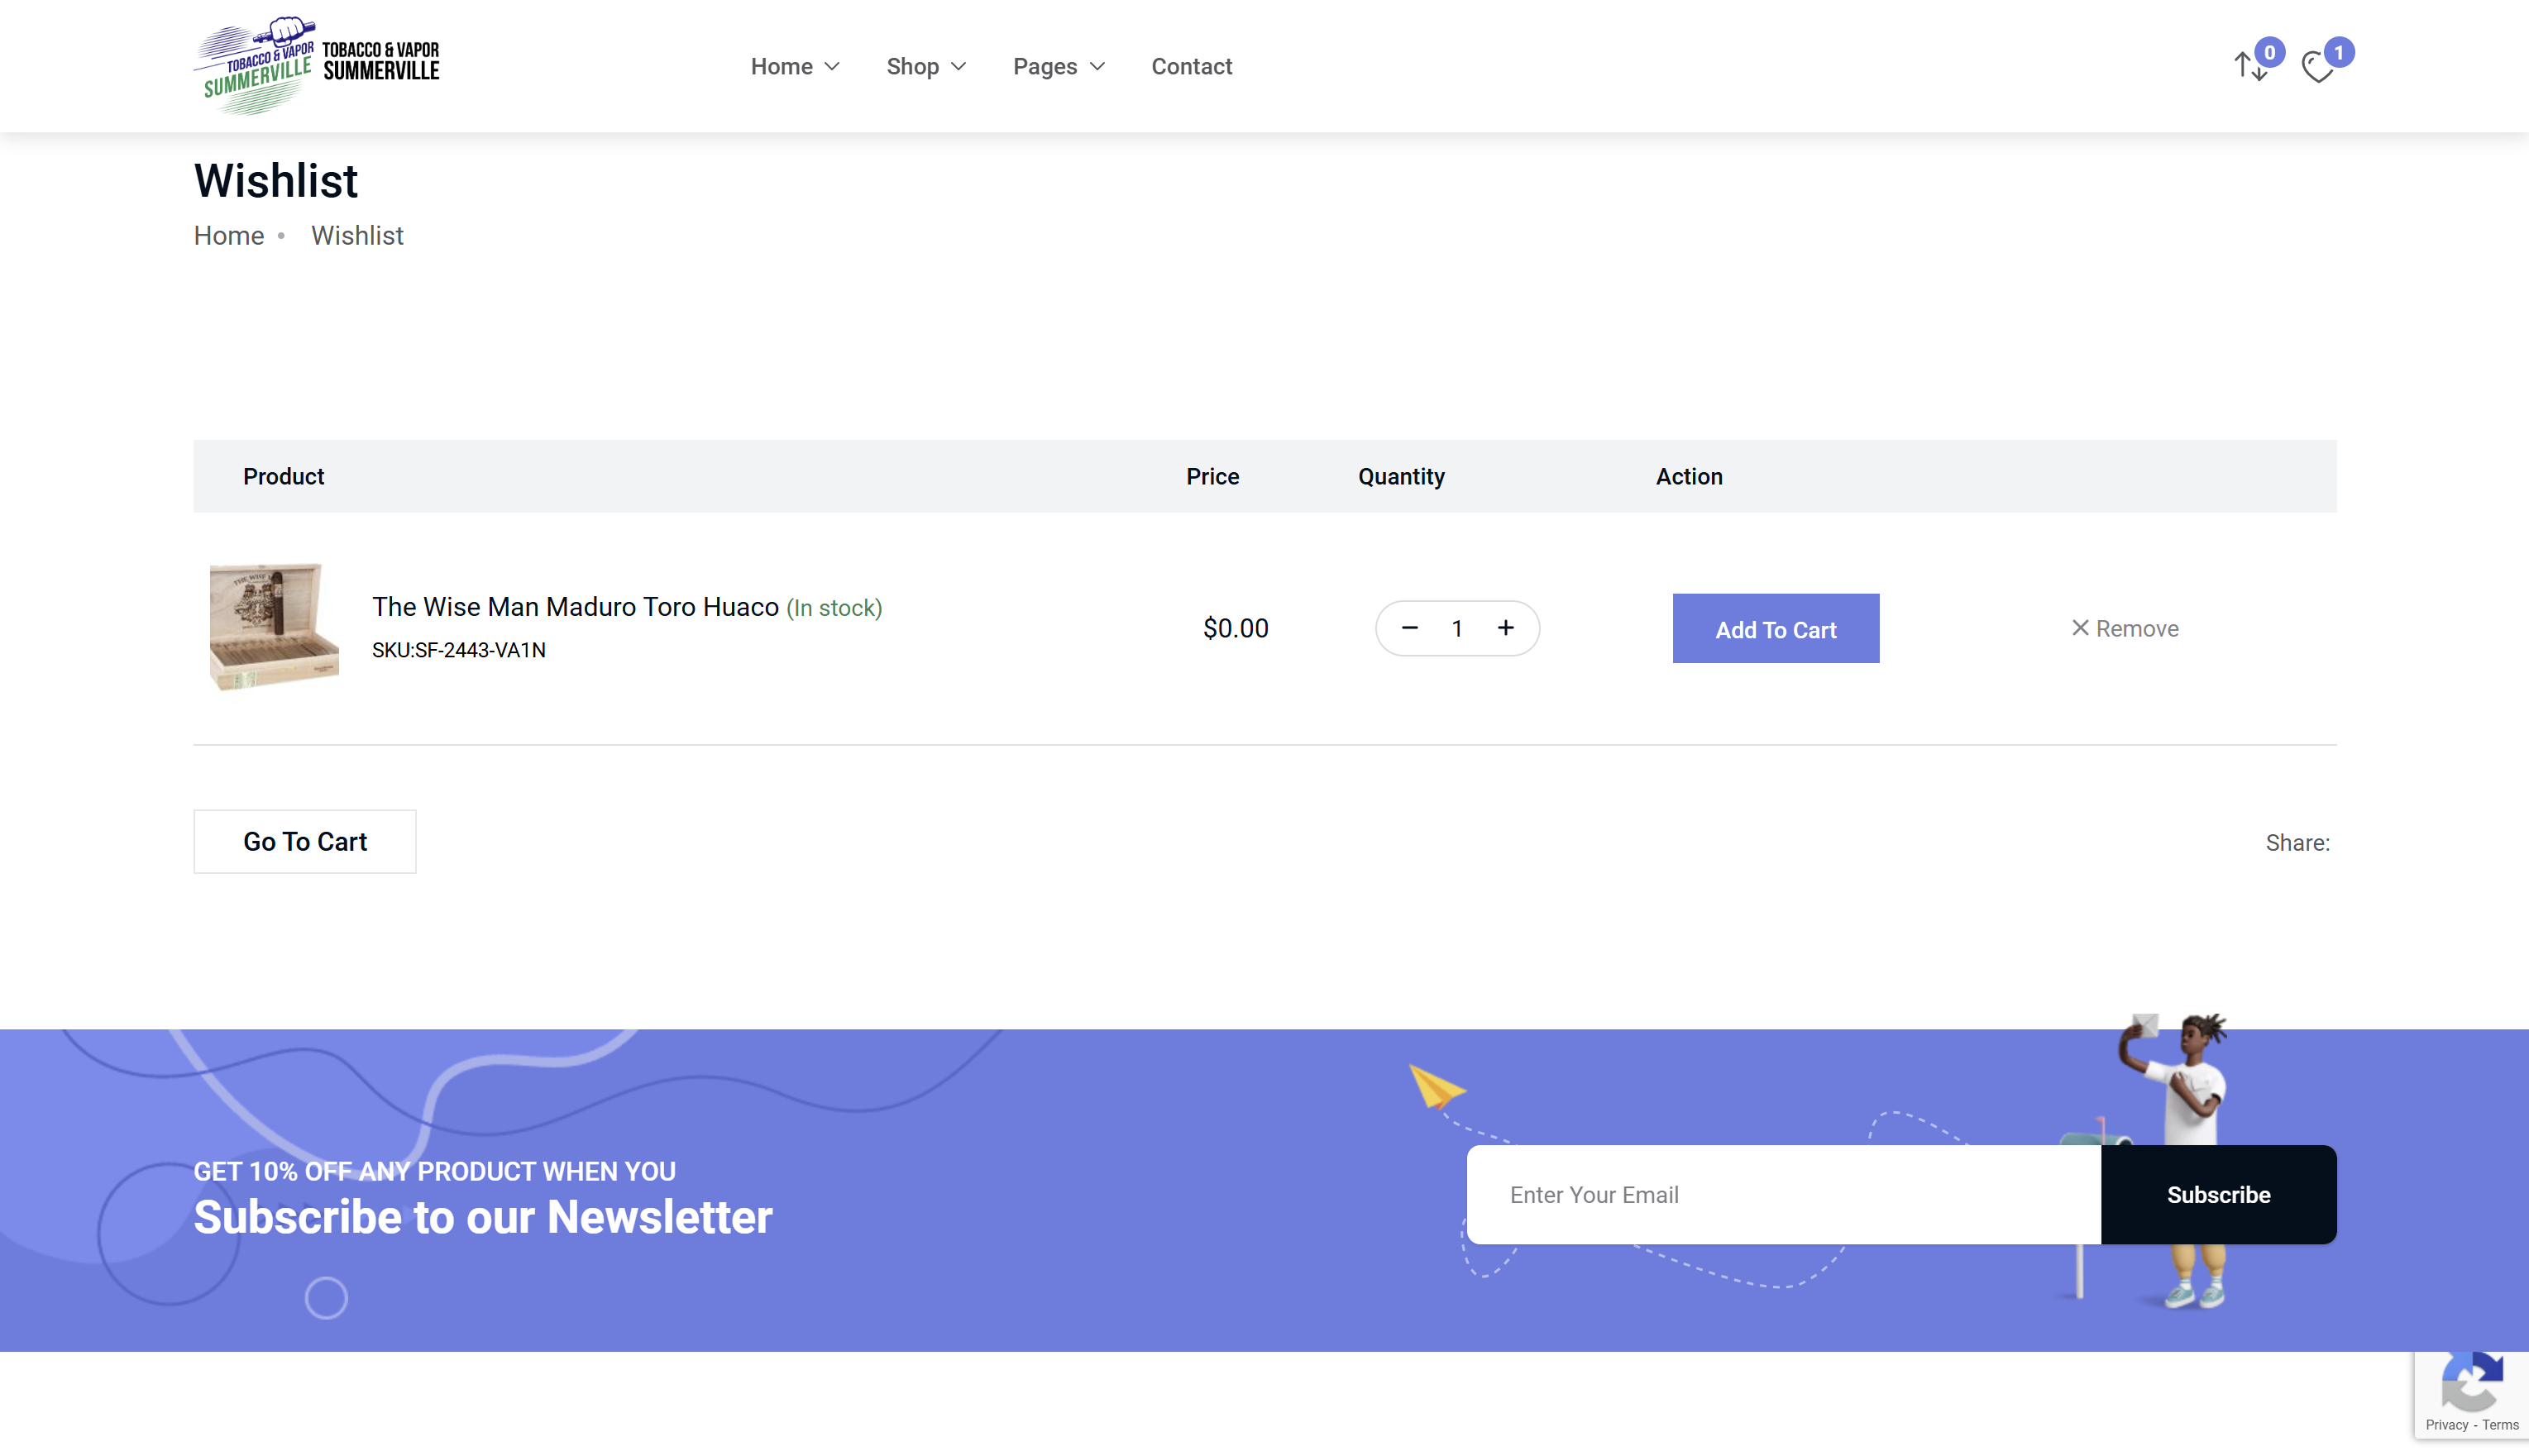Image resolution: width=2529 pixels, height=1456 pixels.
Task: Click the Enter Your Email field
Action: tap(1783, 1194)
